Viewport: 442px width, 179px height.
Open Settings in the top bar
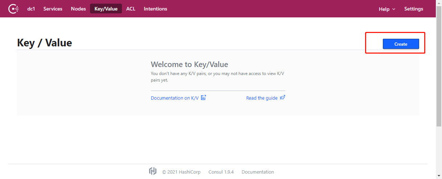pos(414,9)
